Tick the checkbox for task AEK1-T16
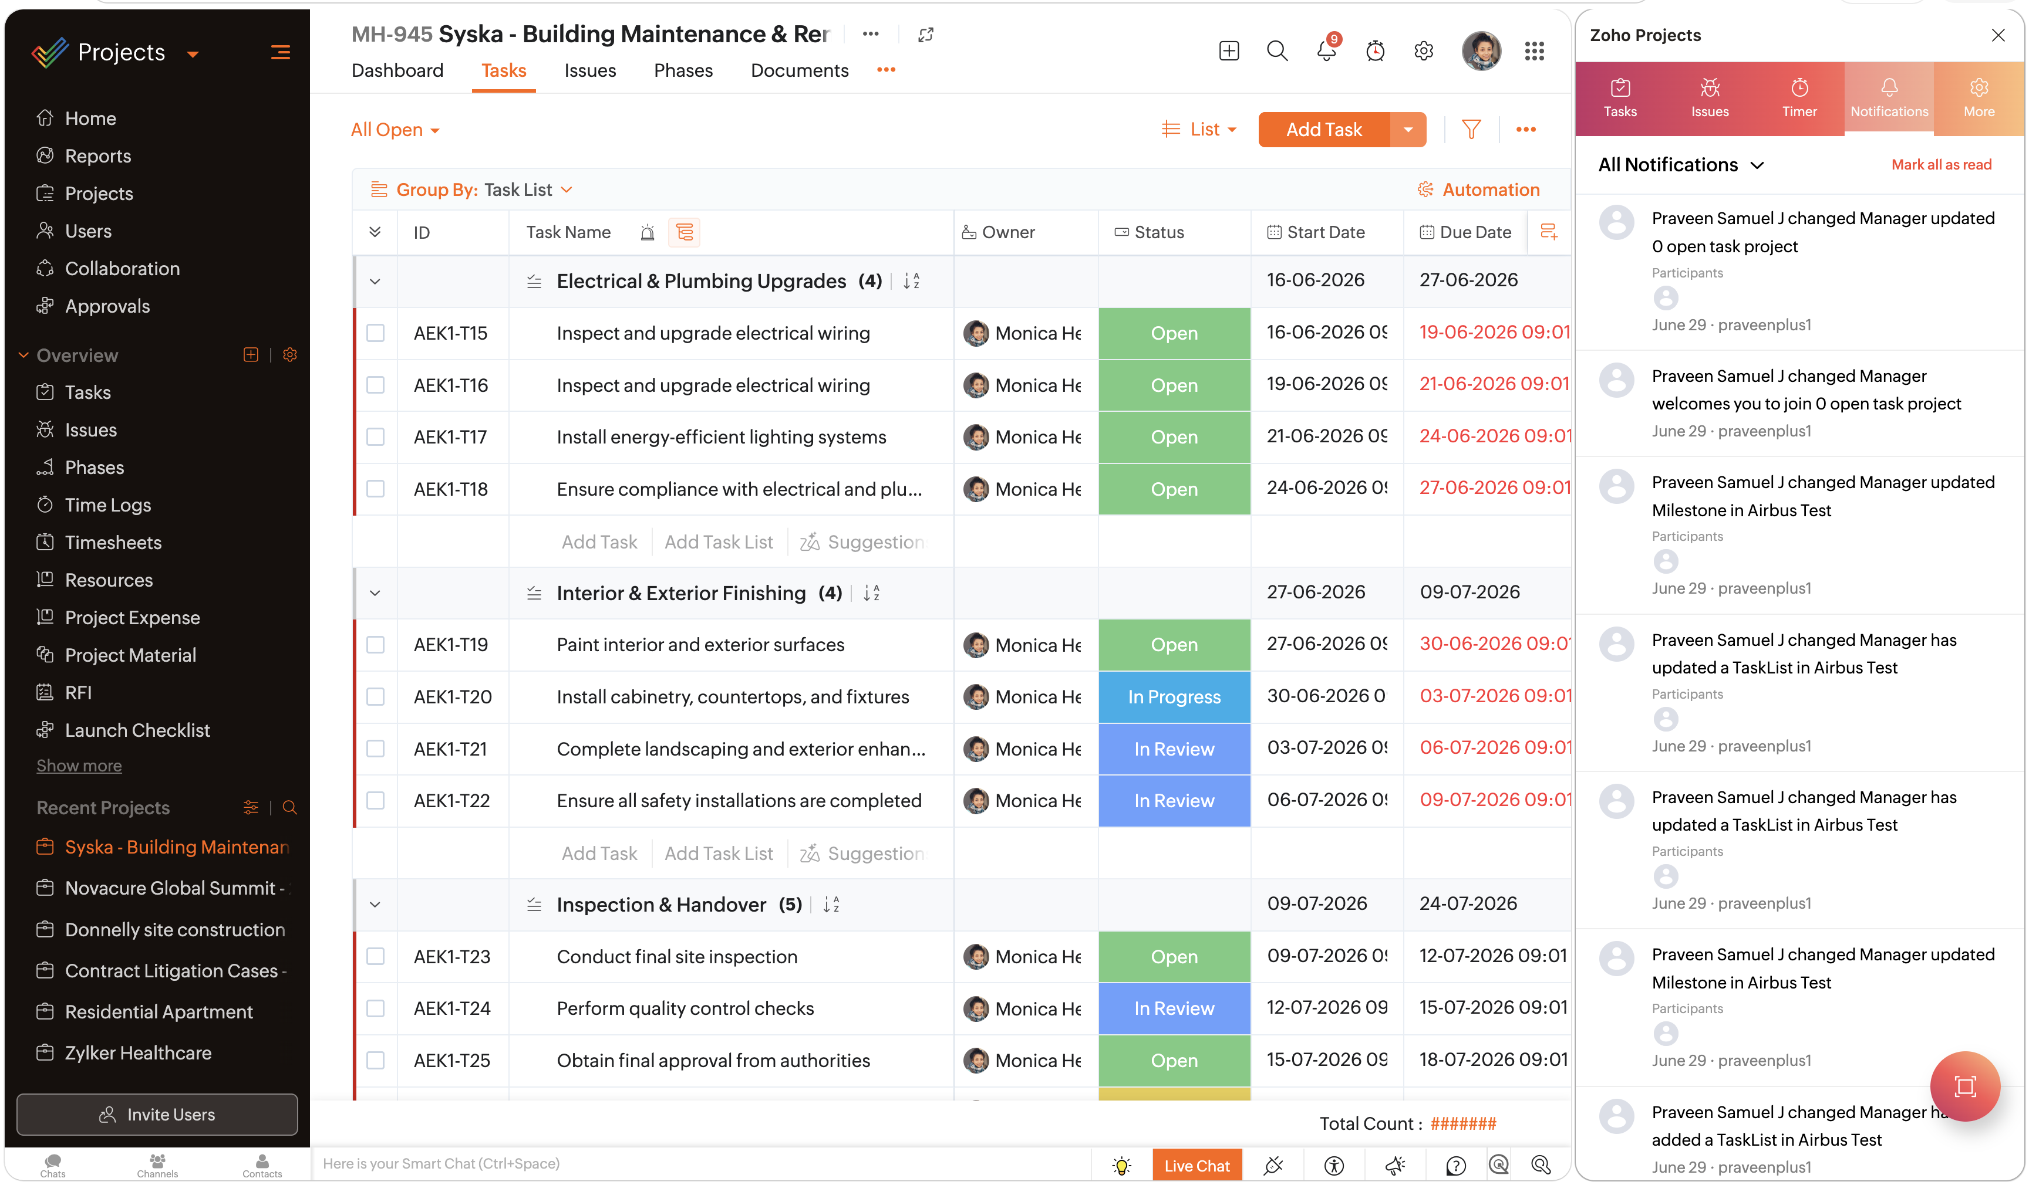 375,385
